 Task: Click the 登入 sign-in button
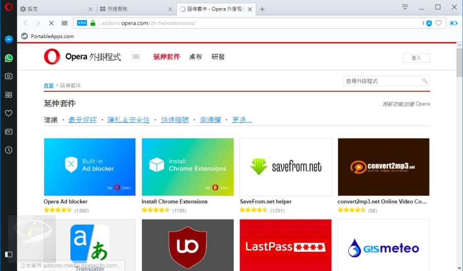(x=416, y=58)
